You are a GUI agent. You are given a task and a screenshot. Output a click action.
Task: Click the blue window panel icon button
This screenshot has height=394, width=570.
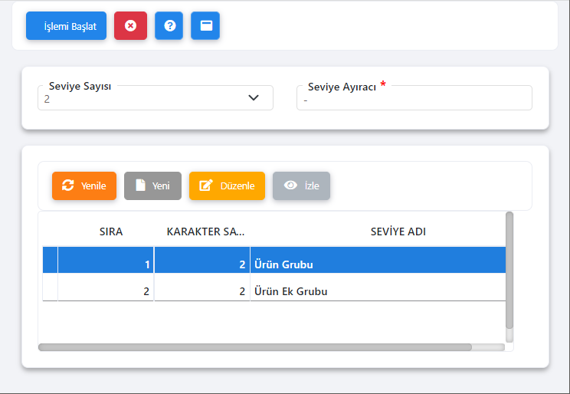205,26
